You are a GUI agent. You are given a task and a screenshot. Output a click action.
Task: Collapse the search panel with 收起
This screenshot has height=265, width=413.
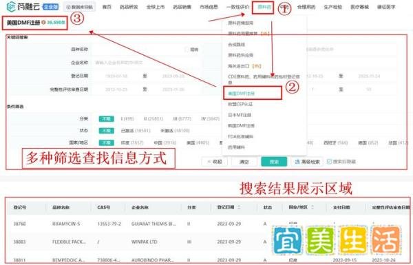click(215, 162)
